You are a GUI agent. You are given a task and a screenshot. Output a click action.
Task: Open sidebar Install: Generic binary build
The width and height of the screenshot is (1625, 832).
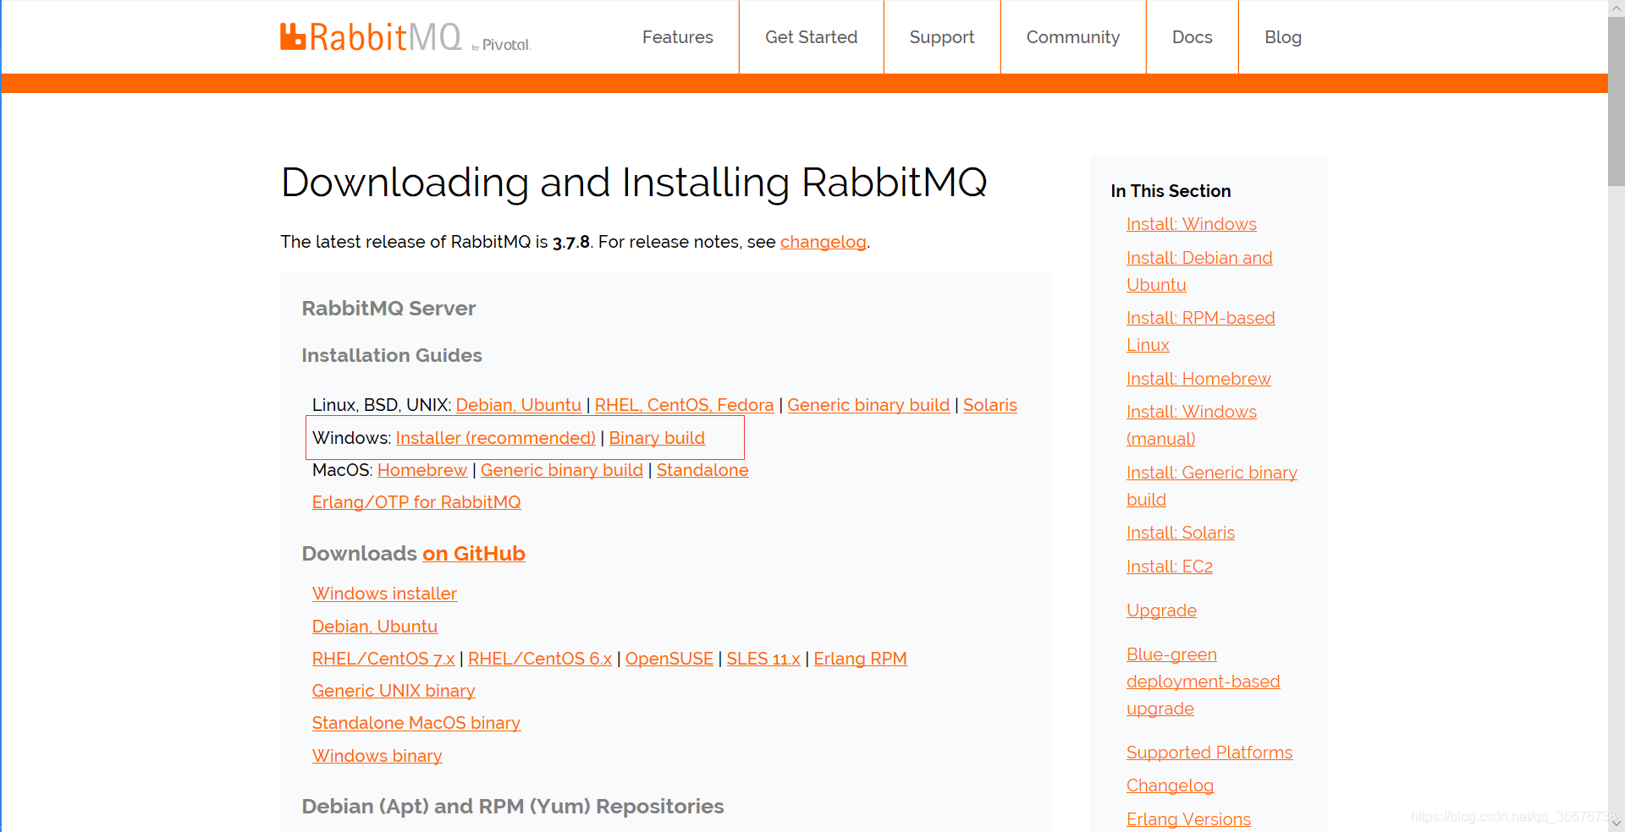point(1211,486)
